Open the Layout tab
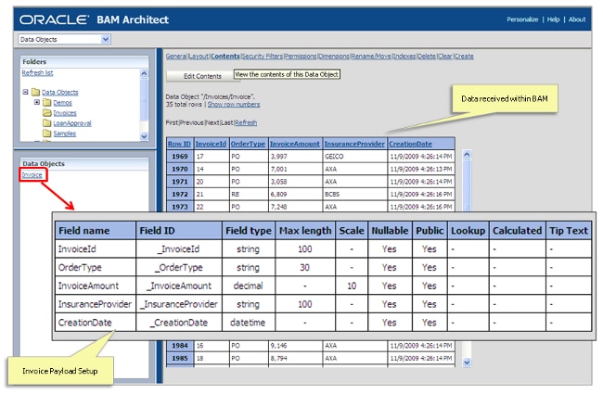 point(199,57)
